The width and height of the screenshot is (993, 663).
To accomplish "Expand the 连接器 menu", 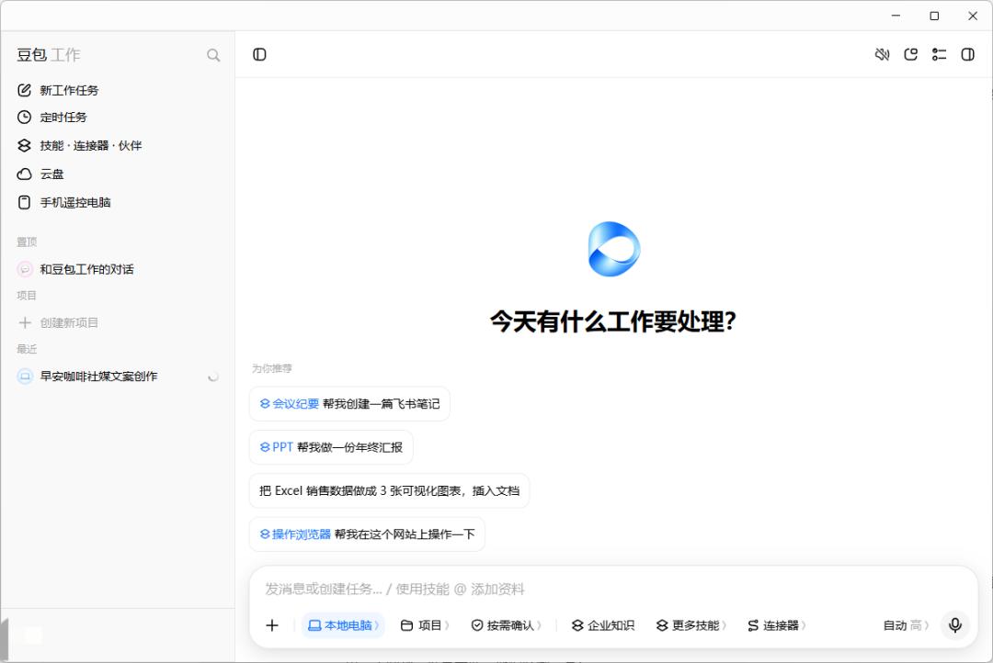I will pos(776,625).
